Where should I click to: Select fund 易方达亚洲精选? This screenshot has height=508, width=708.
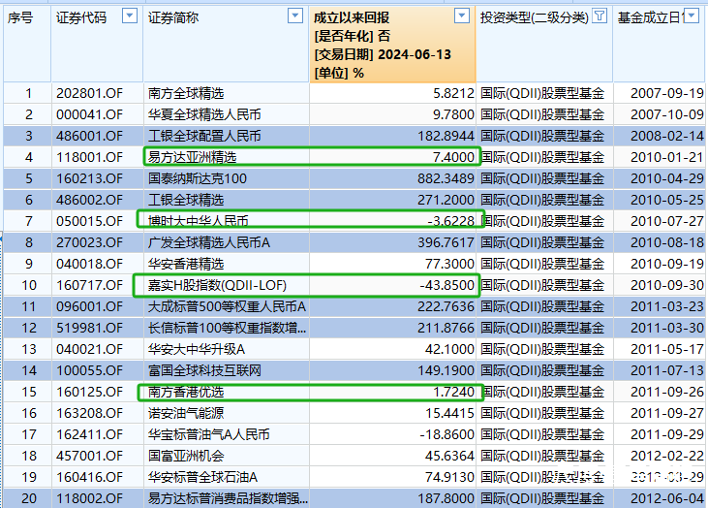point(193,157)
